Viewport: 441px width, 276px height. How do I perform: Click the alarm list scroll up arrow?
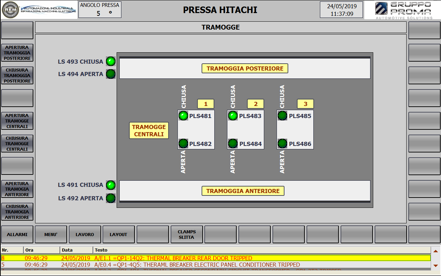click(x=435, y=251)
